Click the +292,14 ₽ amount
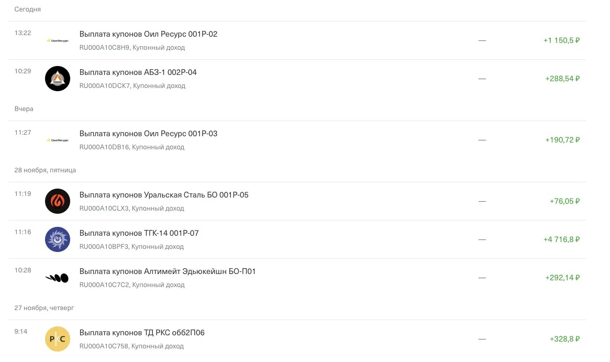This screenshot has width=610, height=362. [x=562, y=278]
